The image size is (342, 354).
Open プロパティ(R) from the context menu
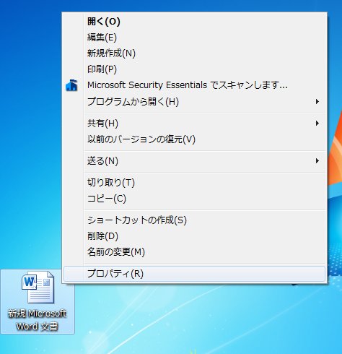click(194, 274)
